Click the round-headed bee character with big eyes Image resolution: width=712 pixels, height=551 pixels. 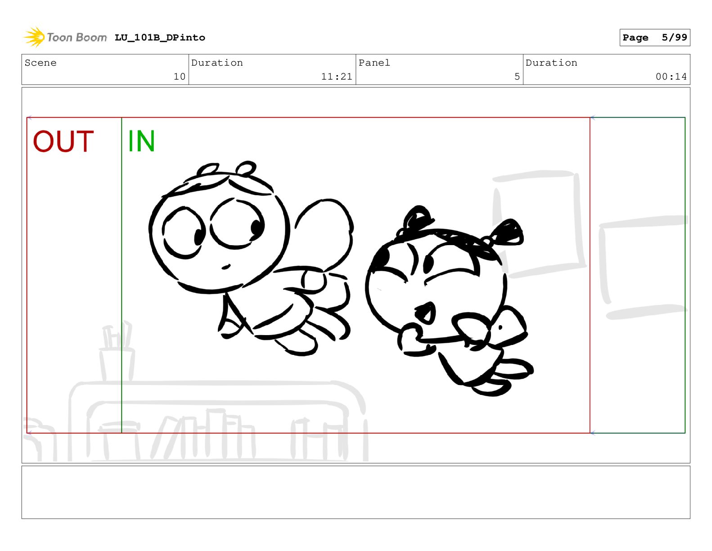[x=251, y=258]
